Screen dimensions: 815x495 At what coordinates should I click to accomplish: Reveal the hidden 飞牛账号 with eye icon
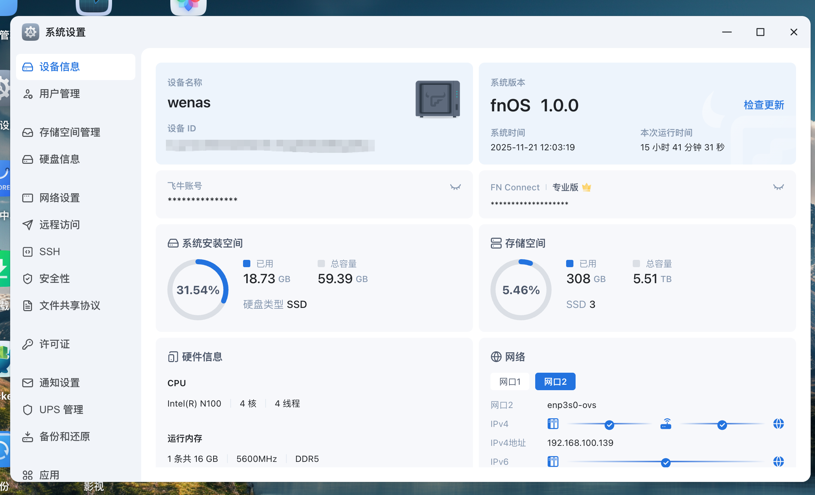(x=455, y=187)
